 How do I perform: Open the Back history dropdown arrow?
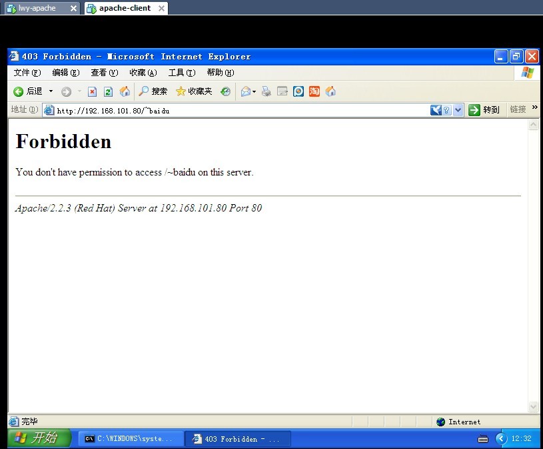pos(51,91)
